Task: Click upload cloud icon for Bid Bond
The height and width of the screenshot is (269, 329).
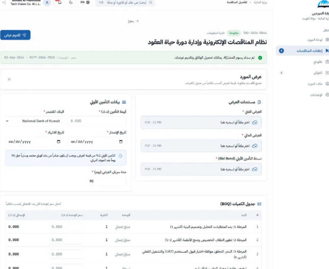Action: pos(254,169)
